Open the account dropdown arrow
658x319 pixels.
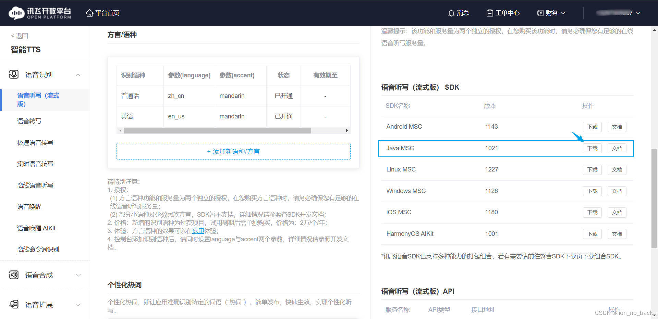coord(638,13)
